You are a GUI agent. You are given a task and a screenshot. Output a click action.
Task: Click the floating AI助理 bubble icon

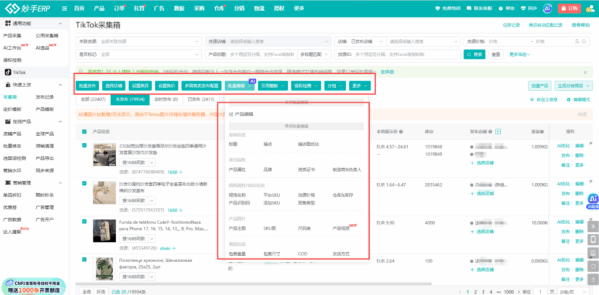pos(593,200)
